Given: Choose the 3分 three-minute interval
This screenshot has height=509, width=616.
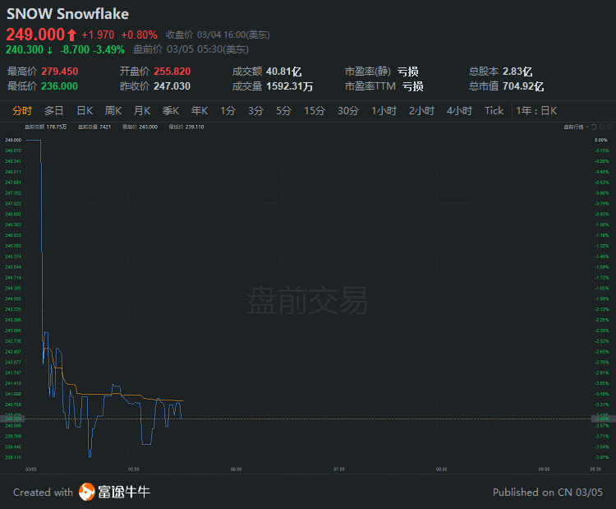Looking at the screenshot, I should [255, 111].
